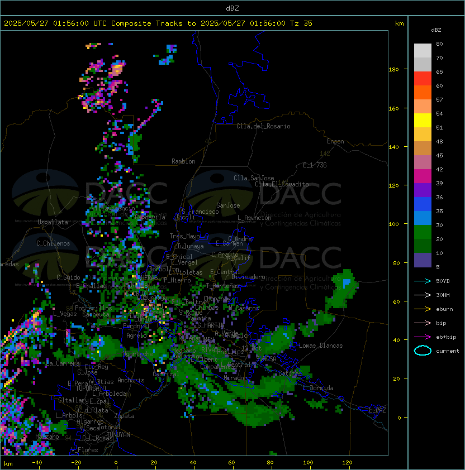This screenshot has width=465, height=470.
Task: Click the 'TUNUYAN' map label
Action: click(x=118, y=435)
